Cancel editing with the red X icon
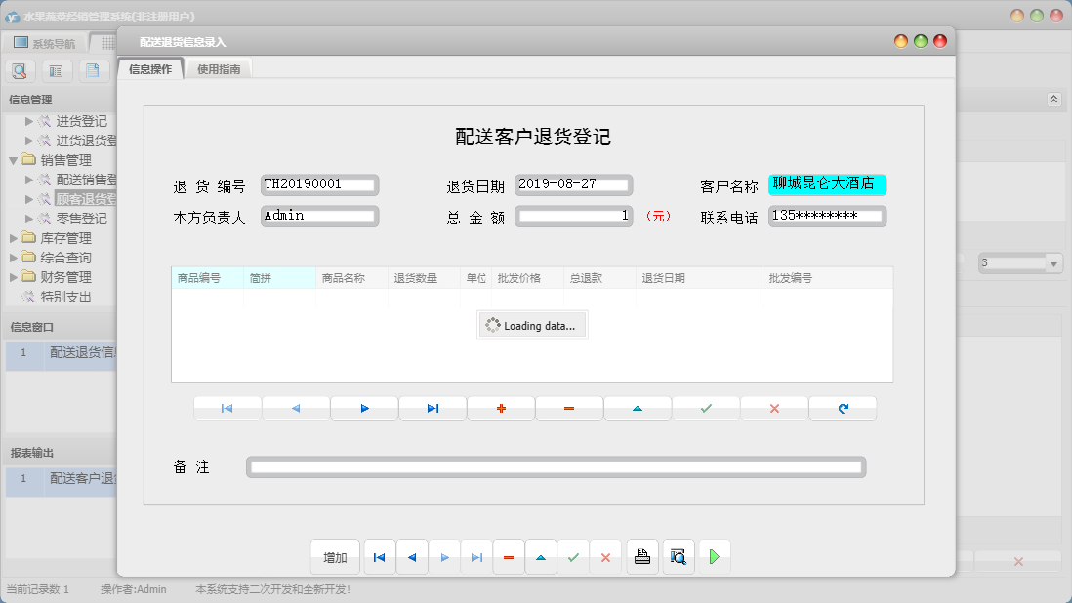 774,408
